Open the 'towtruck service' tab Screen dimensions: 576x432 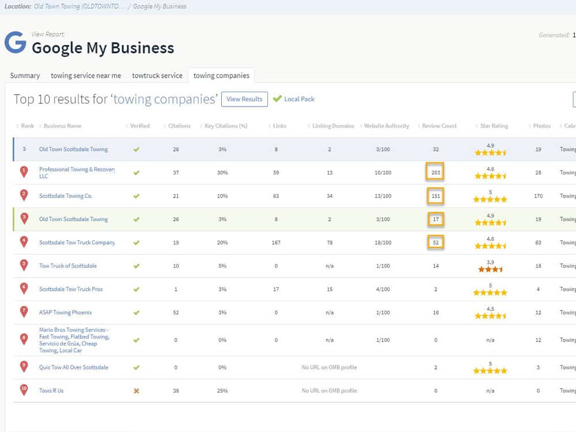pos(157,75)
